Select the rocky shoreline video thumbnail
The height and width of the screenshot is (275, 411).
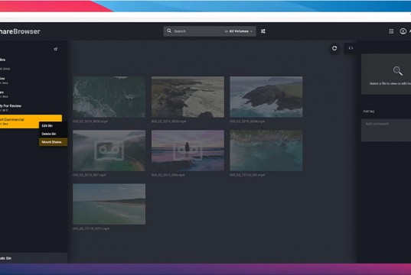pos(188,97)
